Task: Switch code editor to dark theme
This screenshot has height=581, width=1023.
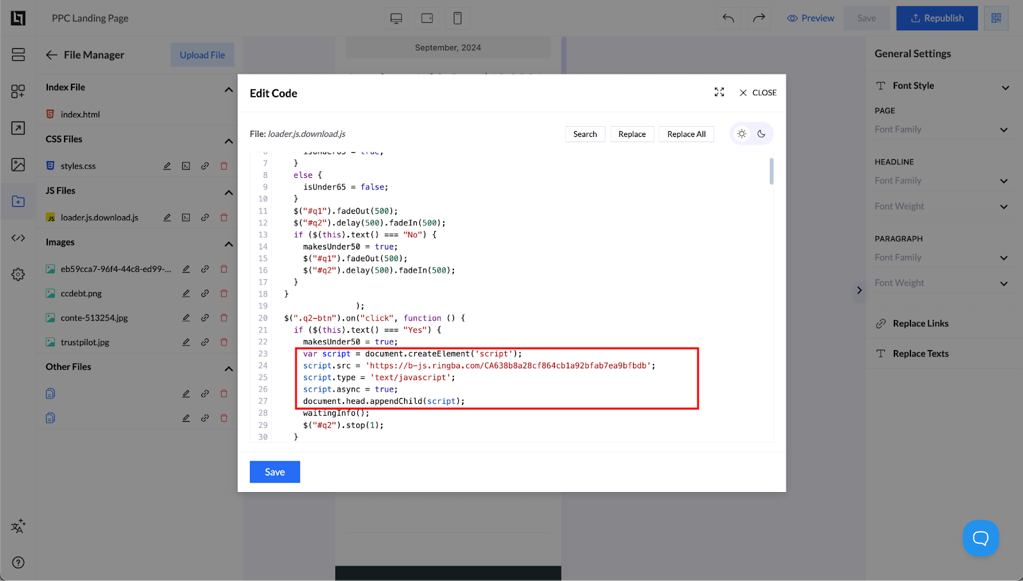Action: pyautogui.click(x=761, y=134)
